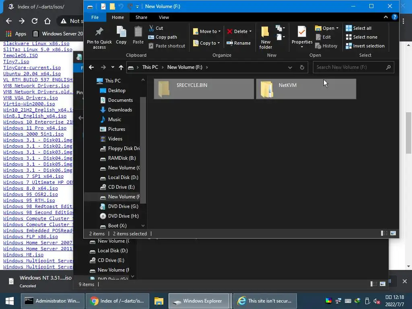
Task: Click Internet Explorer taskbar button
Action: [265, 301]
